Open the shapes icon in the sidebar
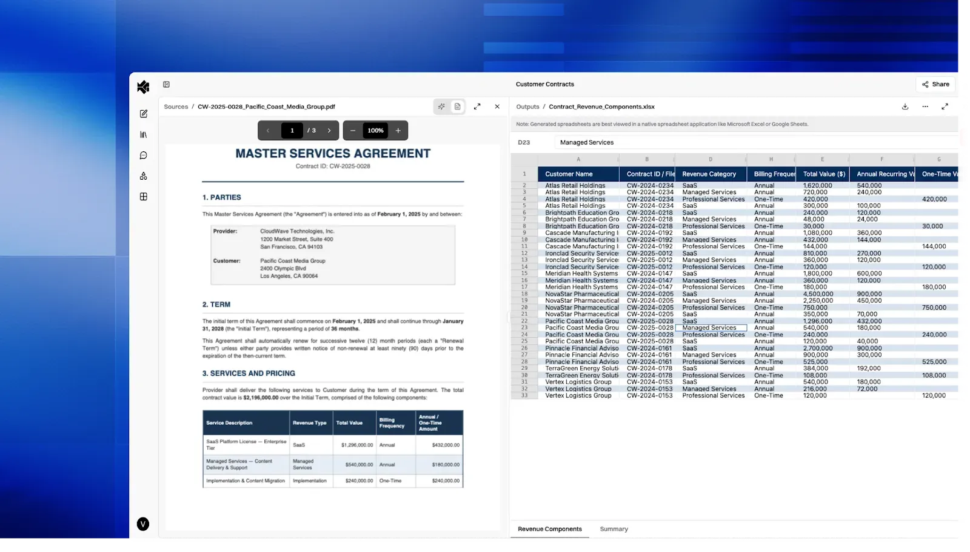This screenshot has width=970, height=552. [x=144, y=176]
